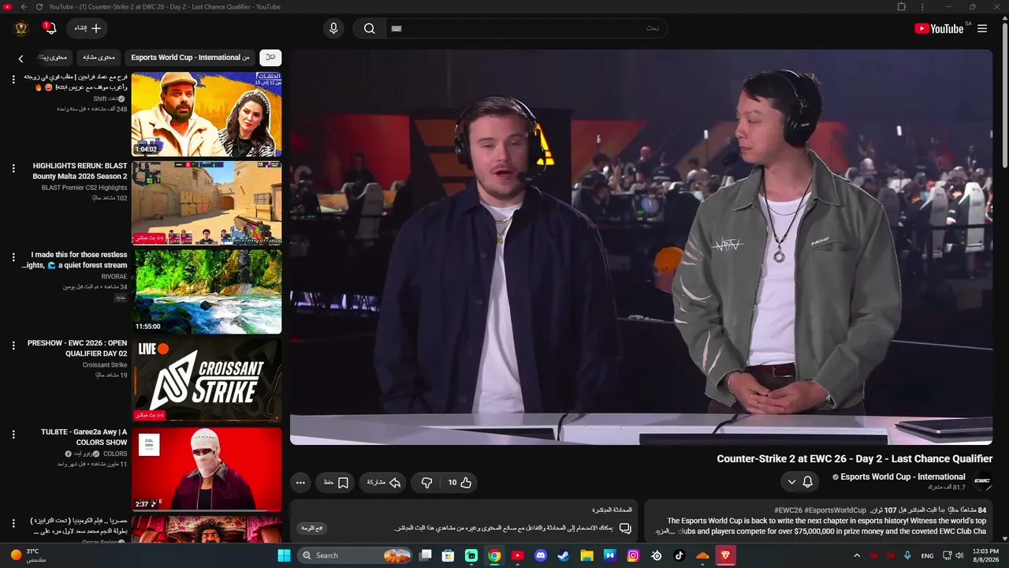Open the taskbar weather widget 31°C
This screenshot has width=1009, height=568.
tap(28, 555)
